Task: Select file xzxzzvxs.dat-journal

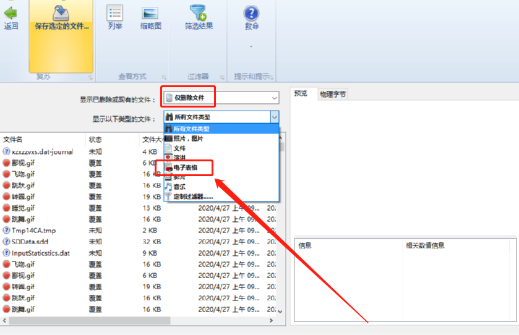Action: tap(42, 152)
